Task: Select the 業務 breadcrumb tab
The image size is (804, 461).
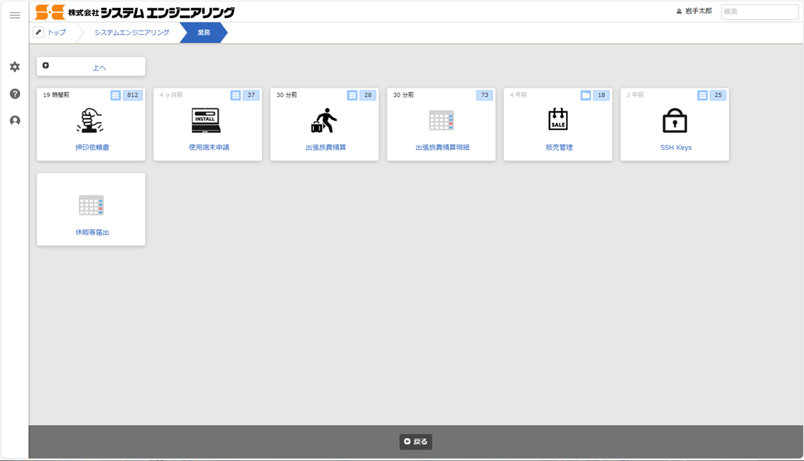Action: [x=204, y=33]
